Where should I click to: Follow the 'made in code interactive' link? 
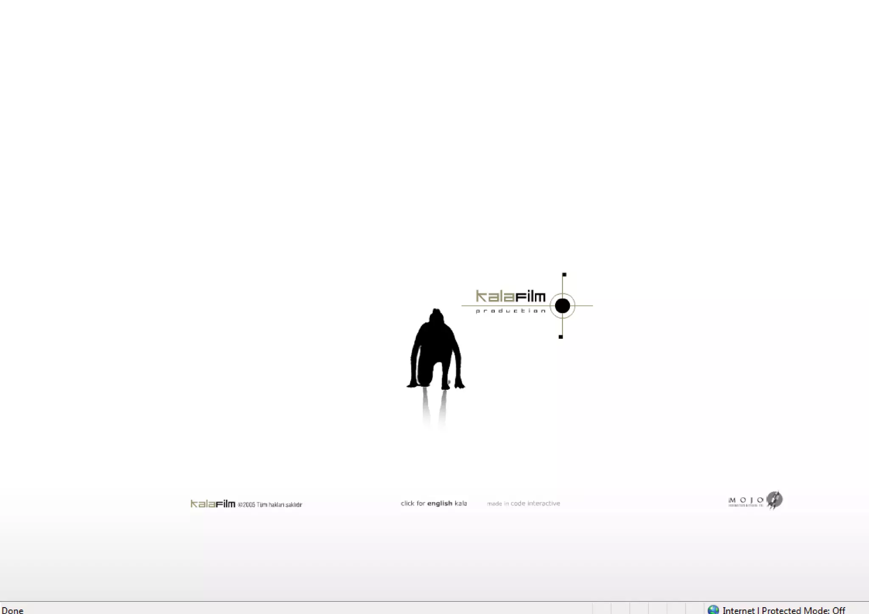(524, 503)
